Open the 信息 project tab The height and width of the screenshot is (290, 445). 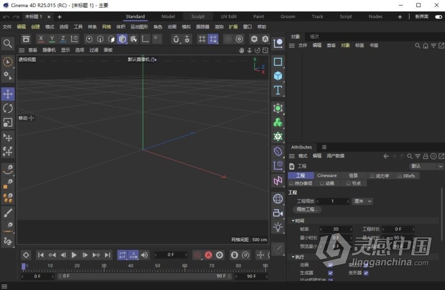353,175
